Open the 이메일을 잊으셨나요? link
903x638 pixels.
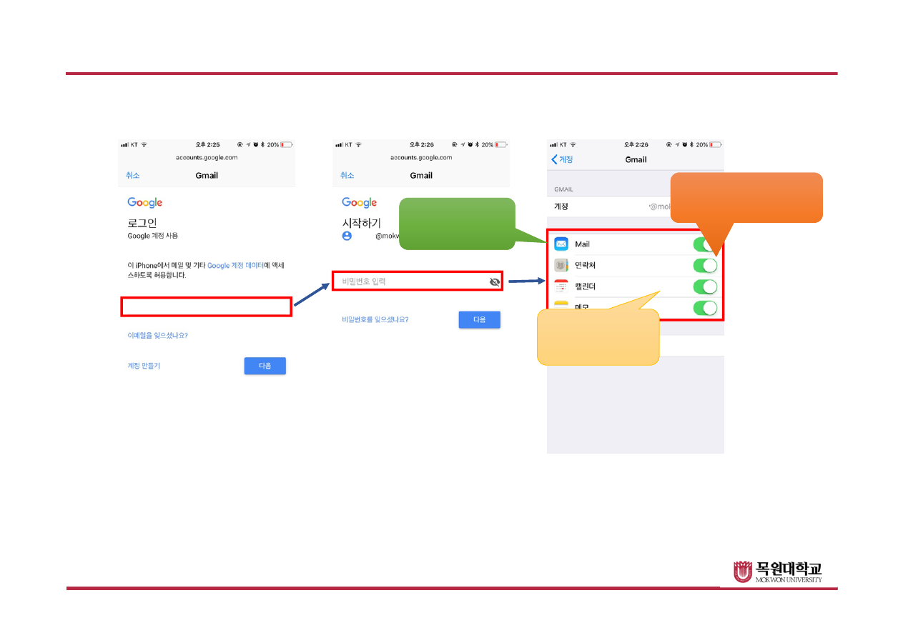[157, 335]
